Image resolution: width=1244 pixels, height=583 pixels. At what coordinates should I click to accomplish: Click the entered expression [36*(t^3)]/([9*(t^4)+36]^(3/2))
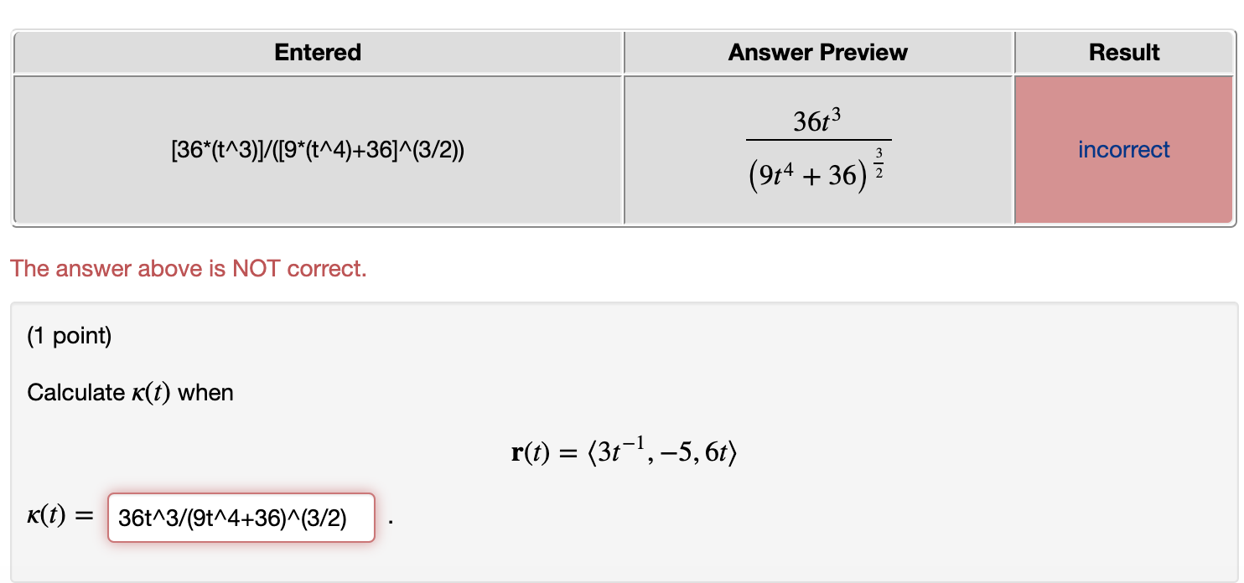point(317,149)
